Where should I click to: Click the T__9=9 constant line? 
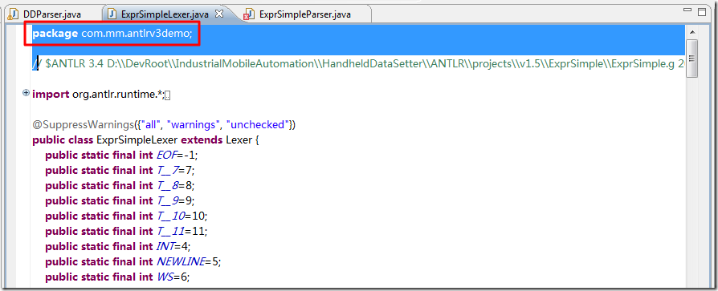tap(120, 200)
